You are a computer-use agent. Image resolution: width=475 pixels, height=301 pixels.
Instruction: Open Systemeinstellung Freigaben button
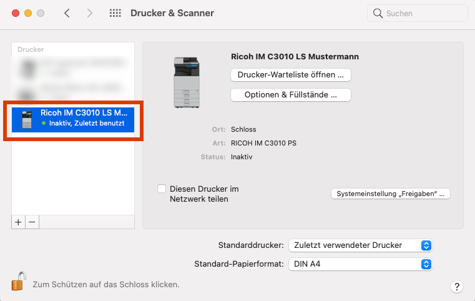click(391, 194)
